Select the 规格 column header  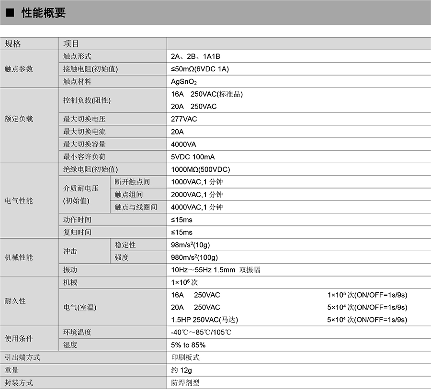click(x=13, y=44)
